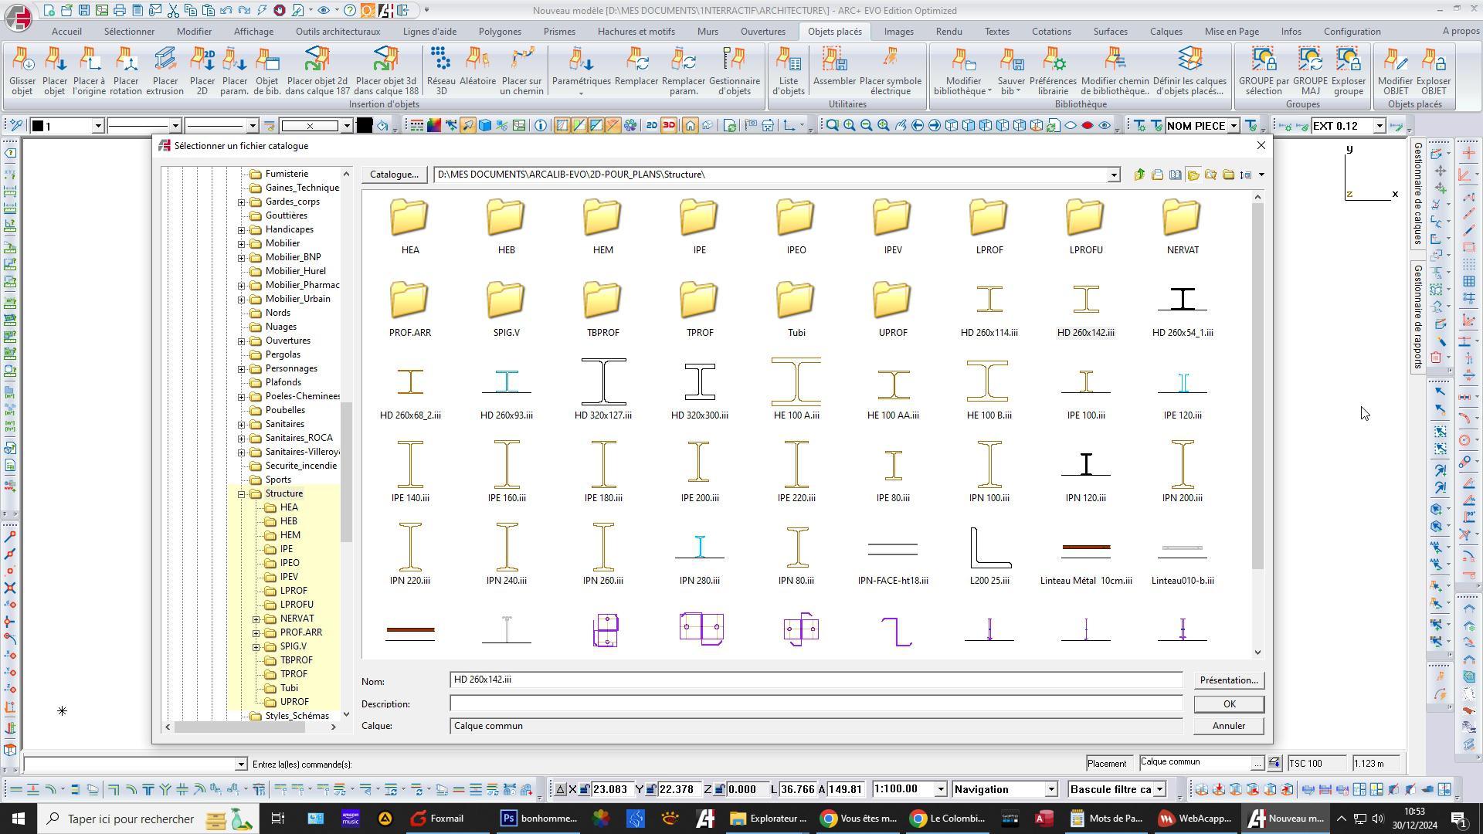Toggle the 3D mode button
This screenshot has height=834, width=1483.
[669, 126]
